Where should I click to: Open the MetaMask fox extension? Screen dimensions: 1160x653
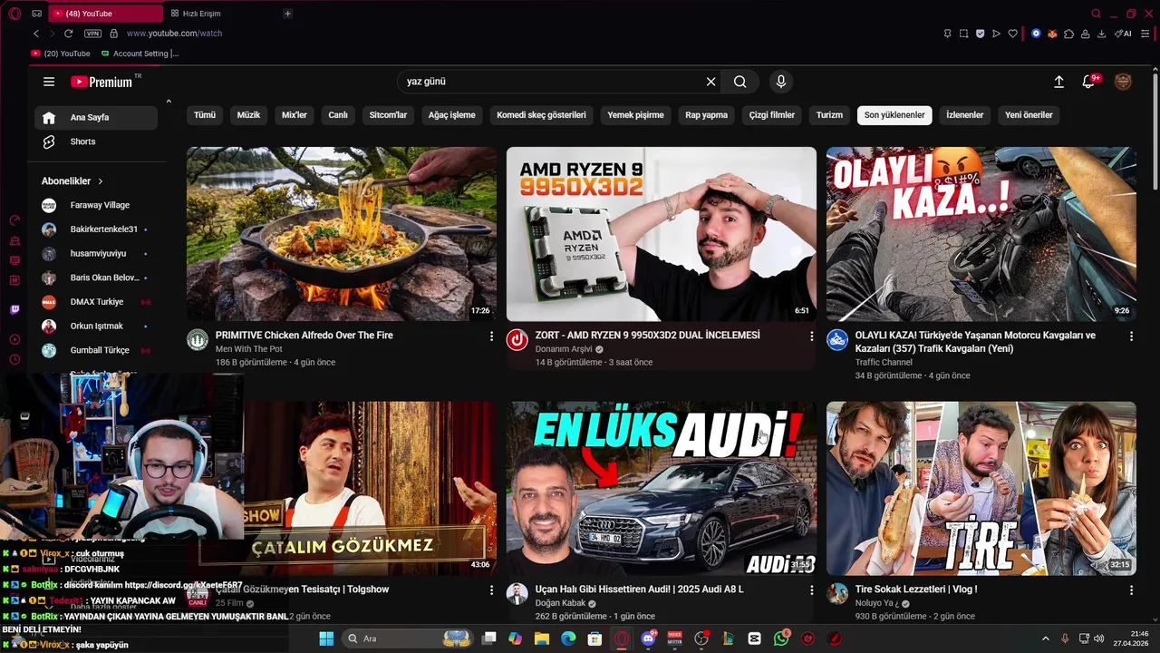coord(1052,34)
